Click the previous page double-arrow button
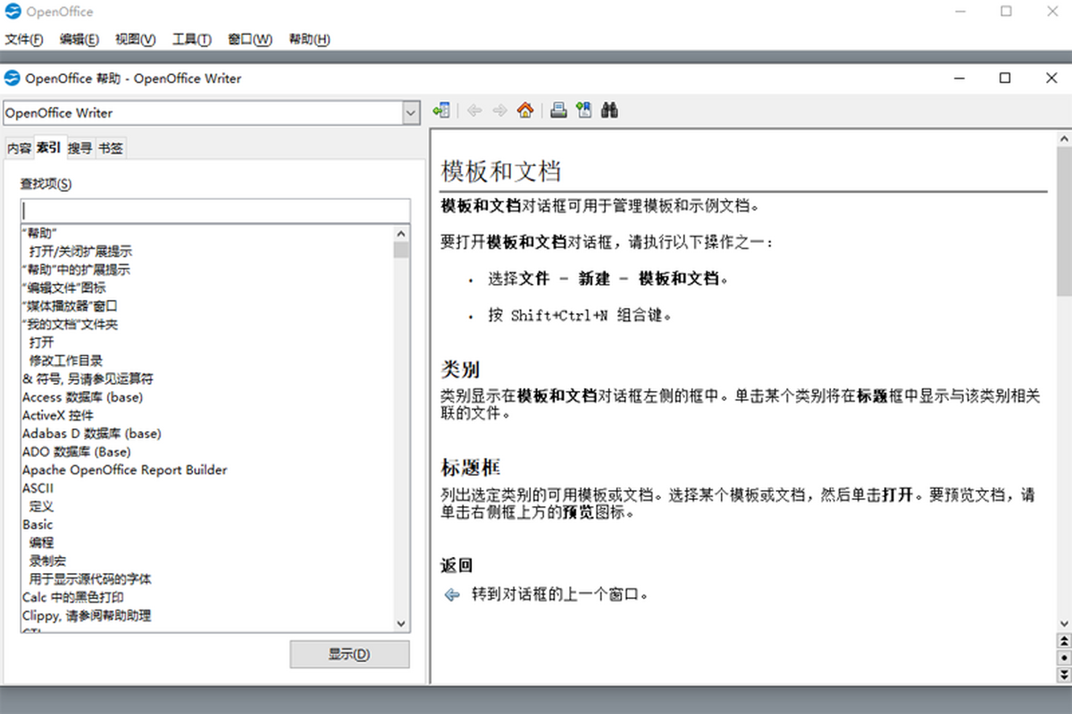The height and width of the screenshot is (714, 1072). tap(1063, 641)
